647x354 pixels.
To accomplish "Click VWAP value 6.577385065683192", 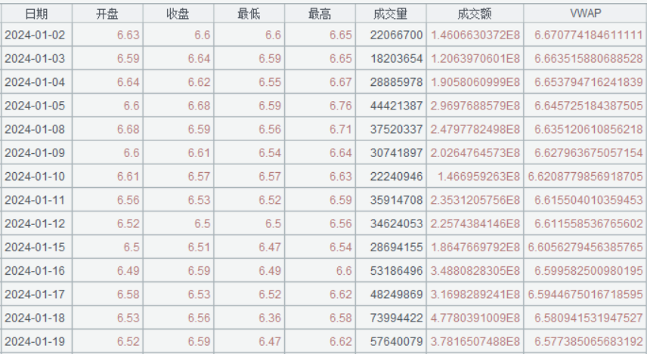I will (x=589, y=341).
